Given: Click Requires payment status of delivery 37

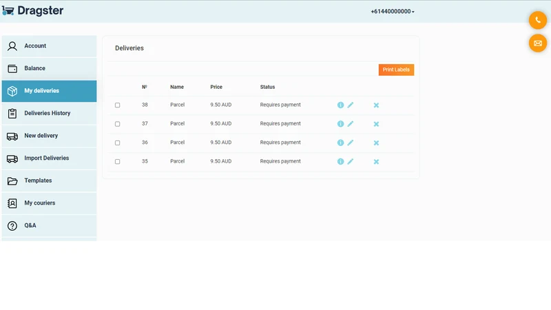Looking at the screenshot, I should (x=280, y=123).
